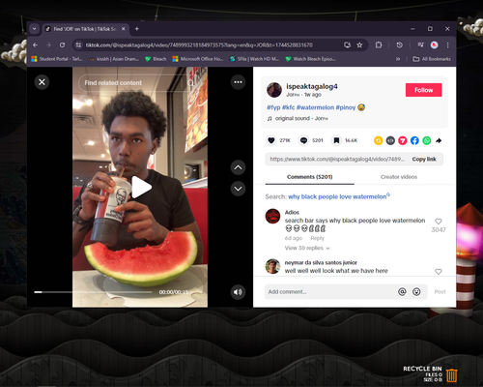Click the Embed code icon
This screenshot has height=387, width=483.
pyautogui.click(x=390, y=140)
